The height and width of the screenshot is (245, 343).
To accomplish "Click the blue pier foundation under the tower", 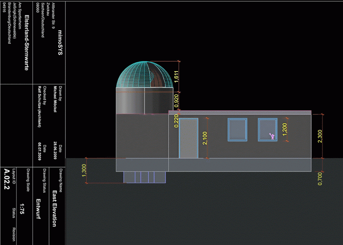I will point(144,177).
